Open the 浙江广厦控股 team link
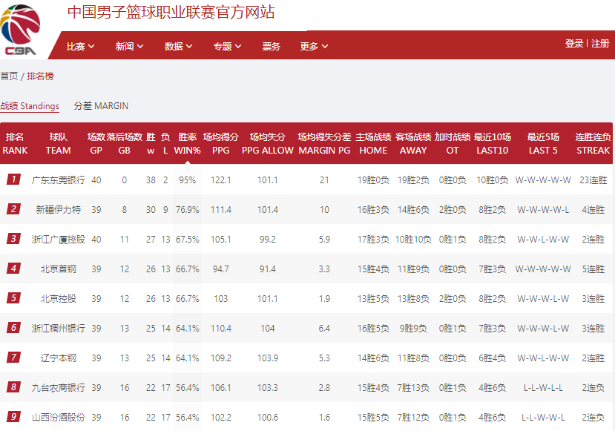This screenshot has height=431, width=615. coord(58,239)
